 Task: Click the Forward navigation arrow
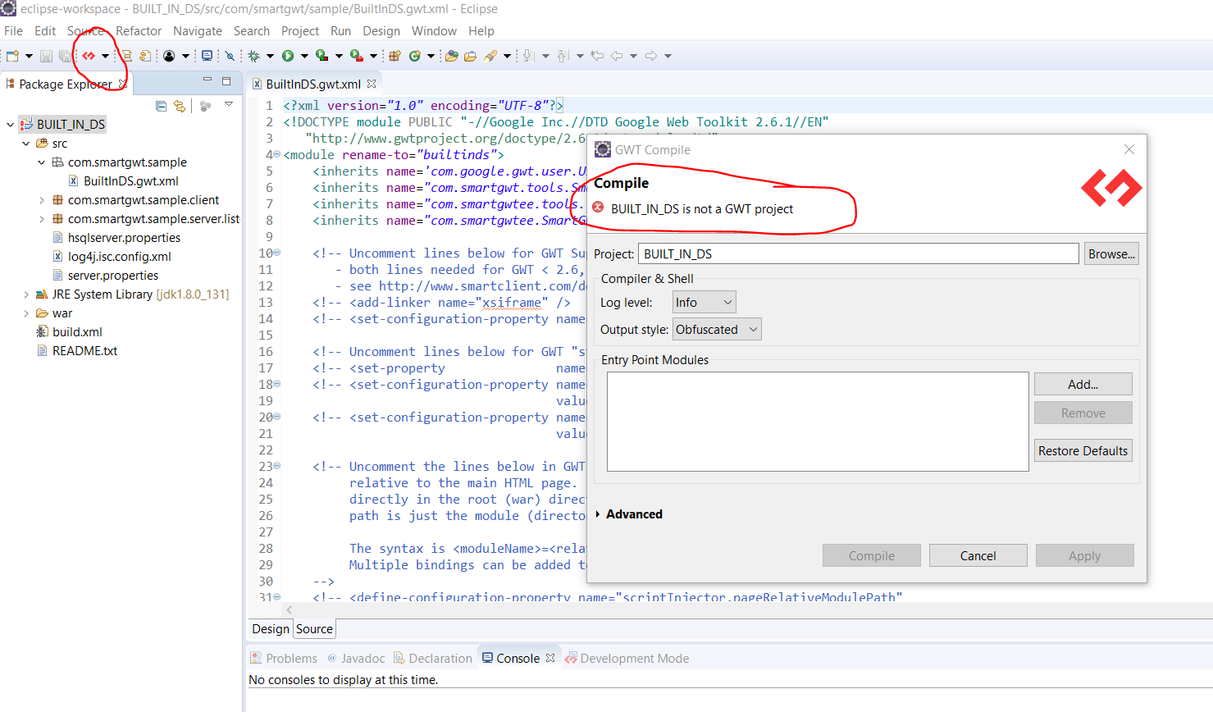click(x=651, y=56)
